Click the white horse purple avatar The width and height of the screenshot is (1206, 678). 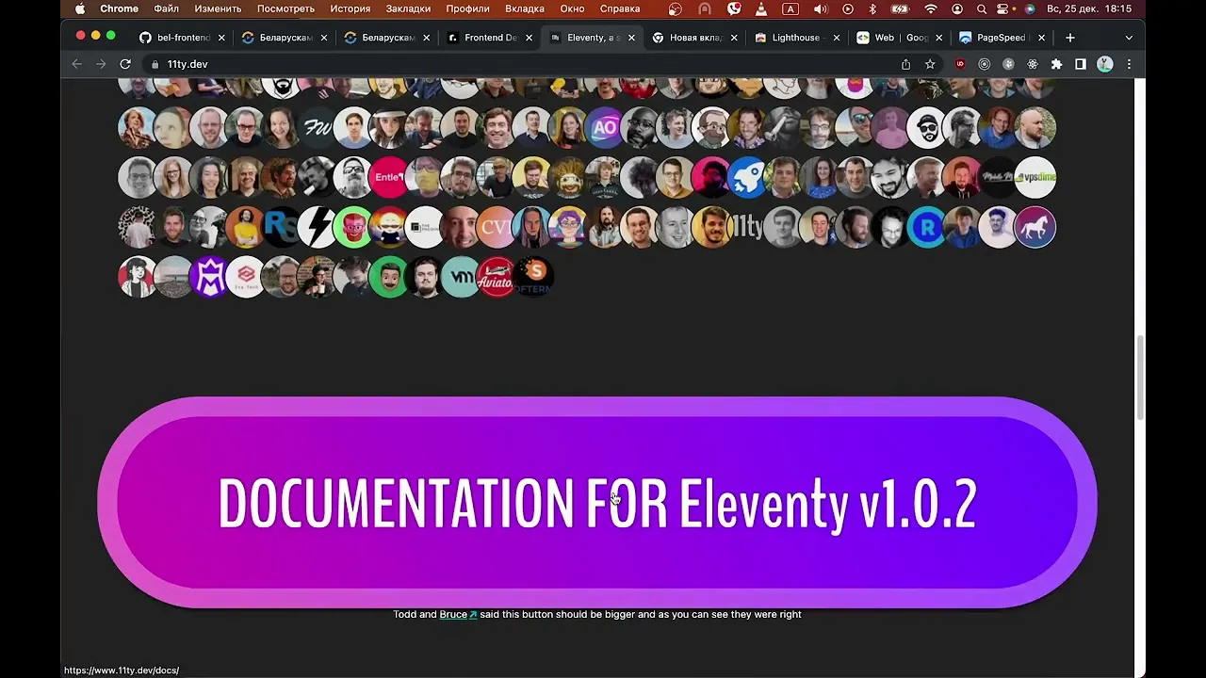click(x=1035, y=227)
